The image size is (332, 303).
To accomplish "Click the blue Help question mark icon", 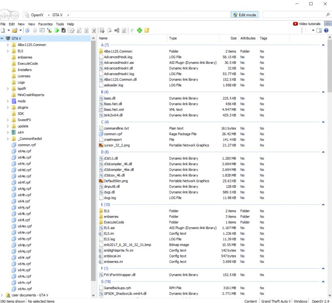I will point(326,30).
